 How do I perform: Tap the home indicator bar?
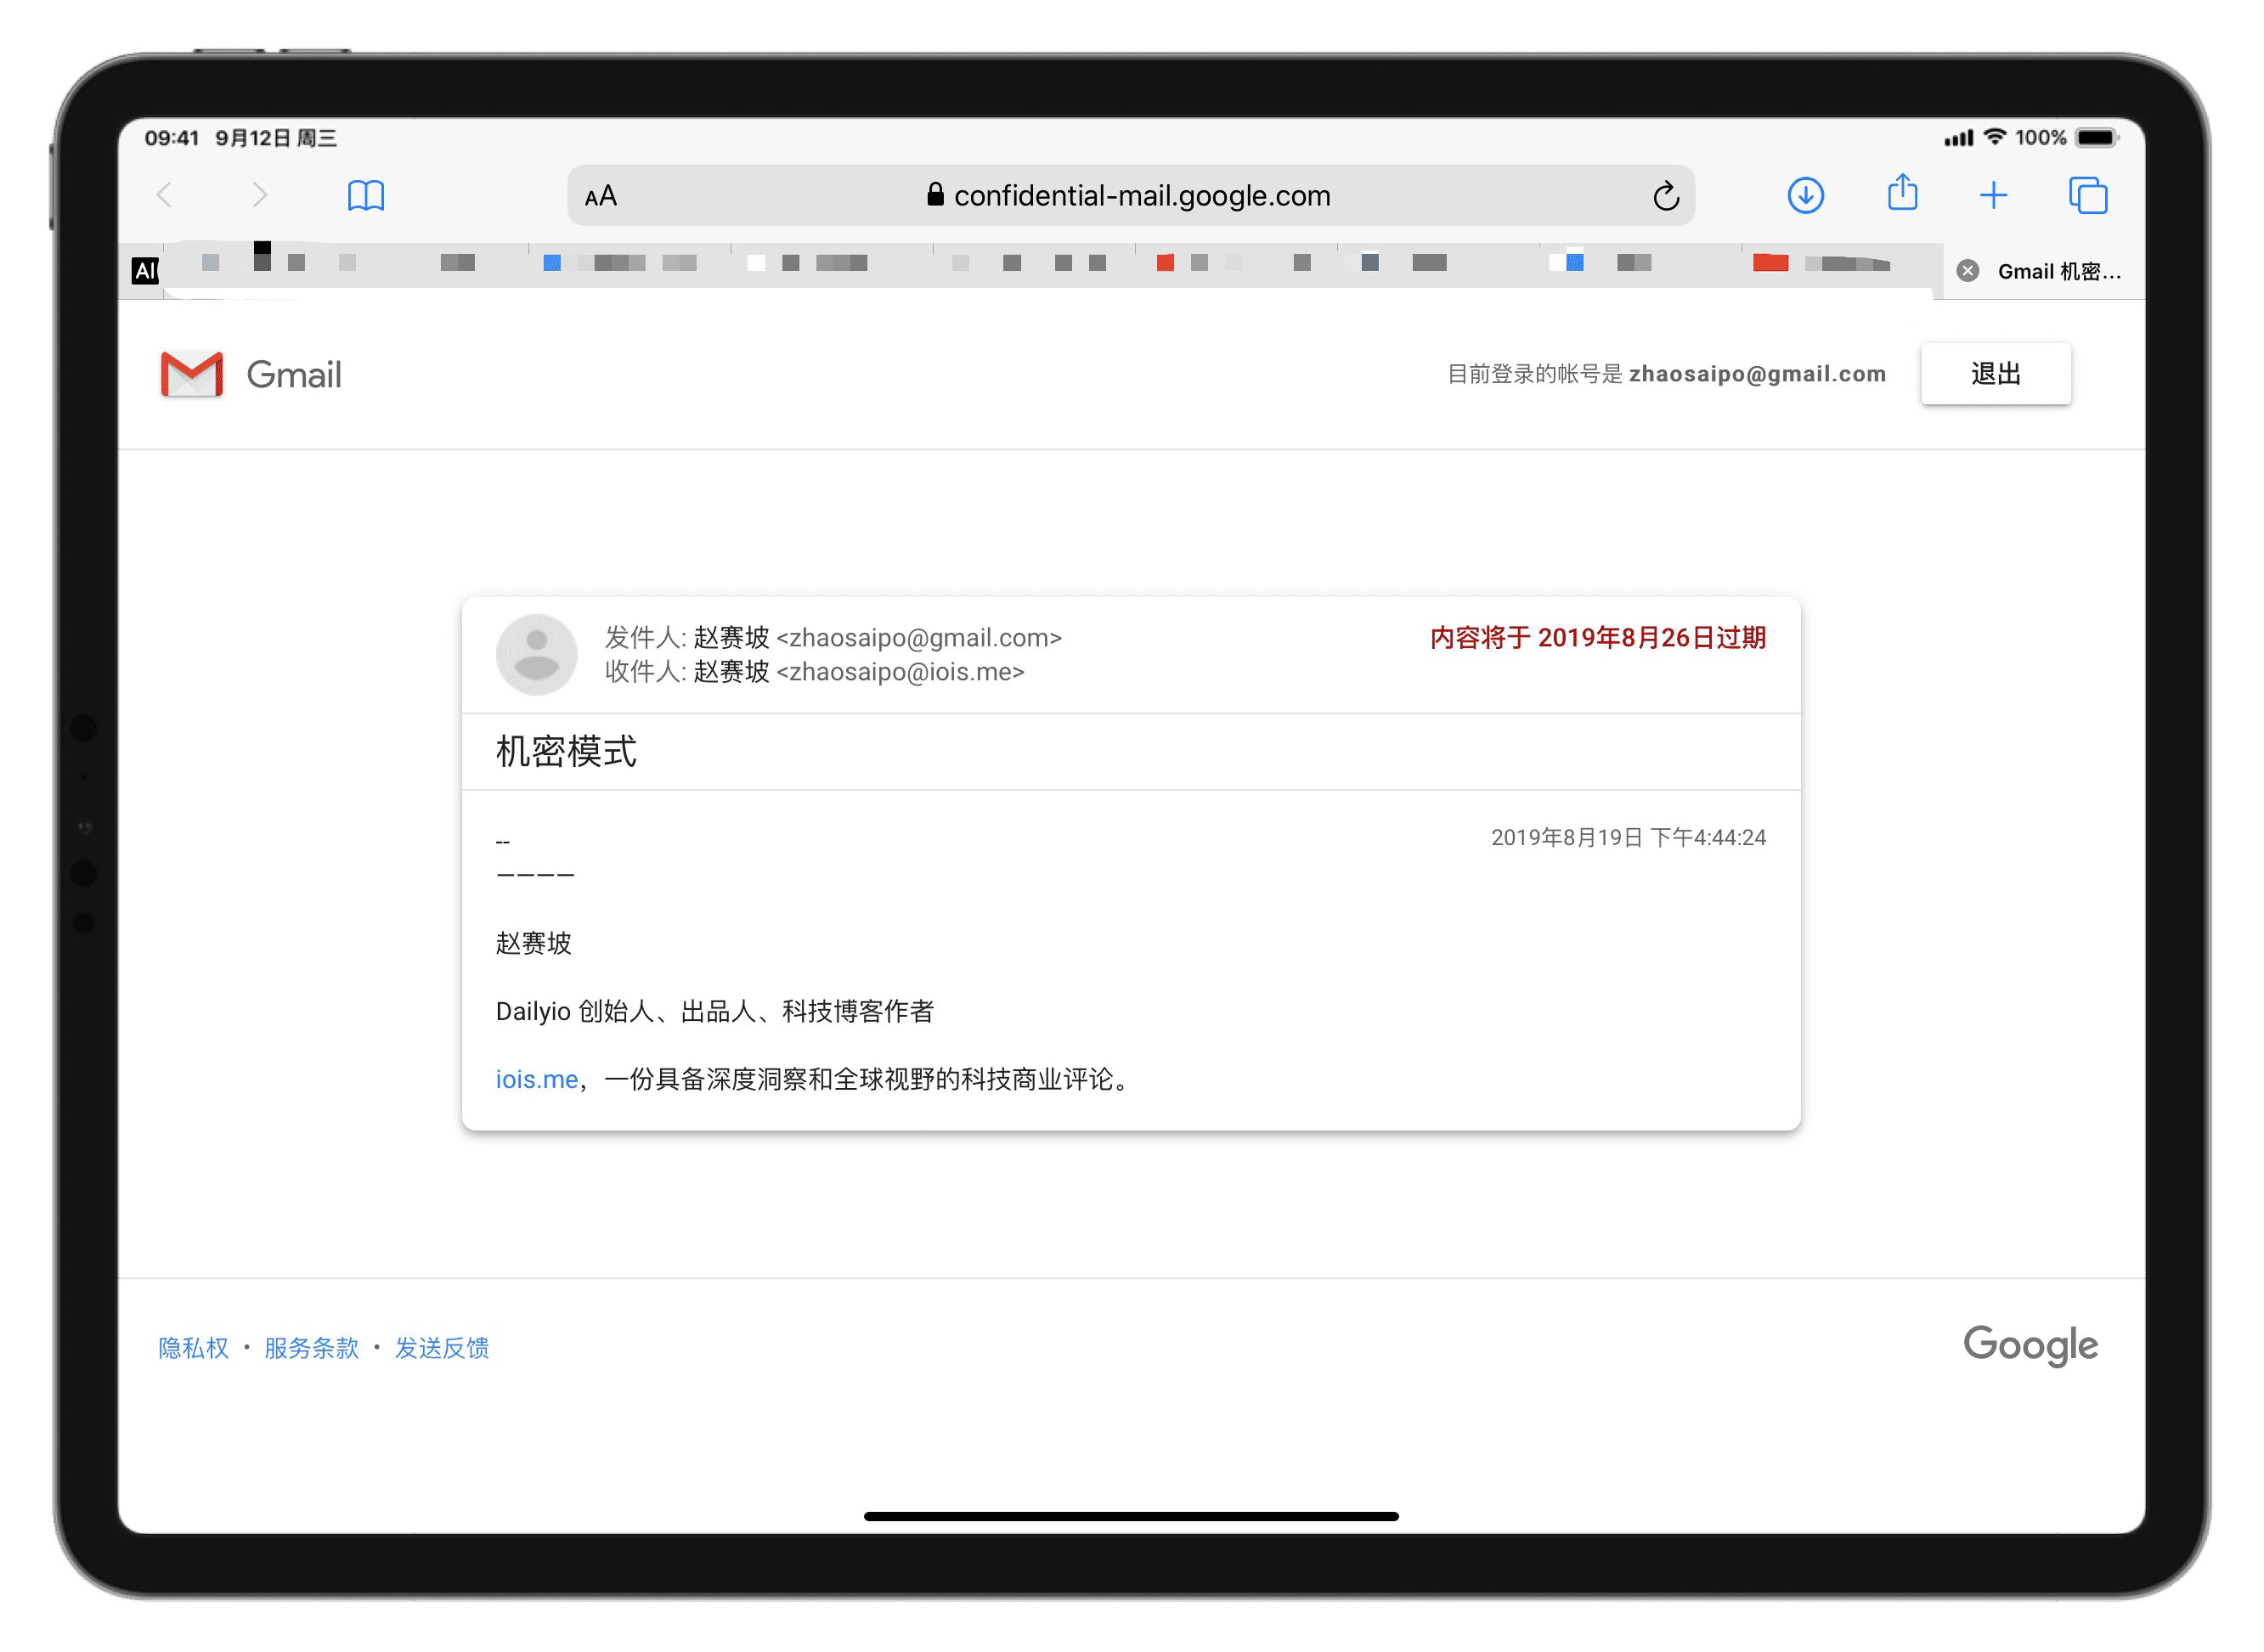pyautogui.click(x=1131, y=1516)
